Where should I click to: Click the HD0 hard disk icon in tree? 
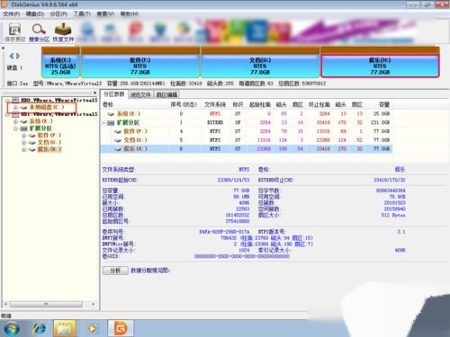(15, 100)
